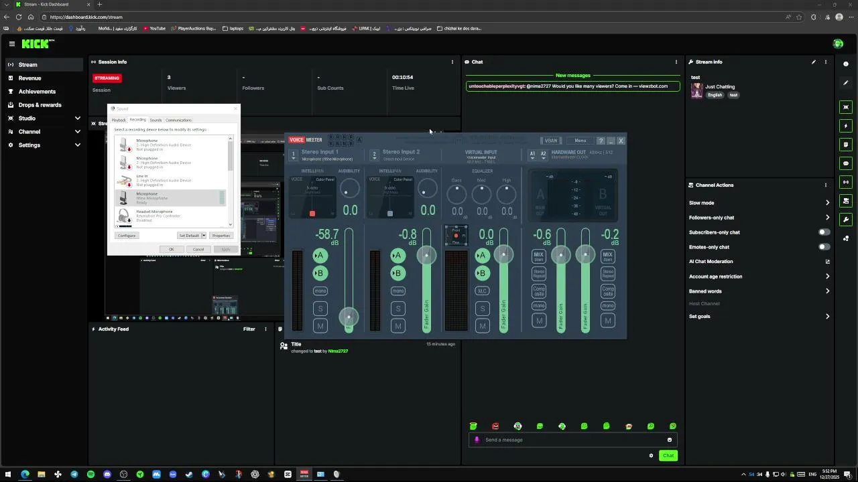This screenshot has width=858, height=482.
Task: Open AI Chat Moderation external link
Action: tap(827, 262)
